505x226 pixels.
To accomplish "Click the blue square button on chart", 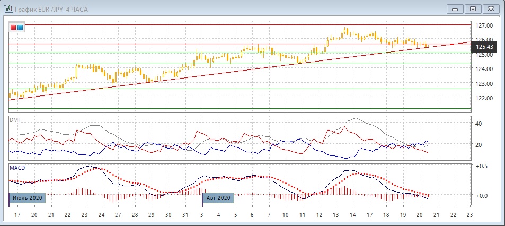I will [20, 28].
